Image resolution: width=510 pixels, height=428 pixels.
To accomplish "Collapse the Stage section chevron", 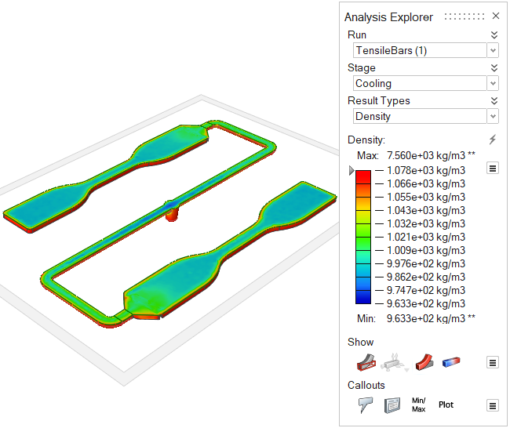I will (x=494, y=67).
